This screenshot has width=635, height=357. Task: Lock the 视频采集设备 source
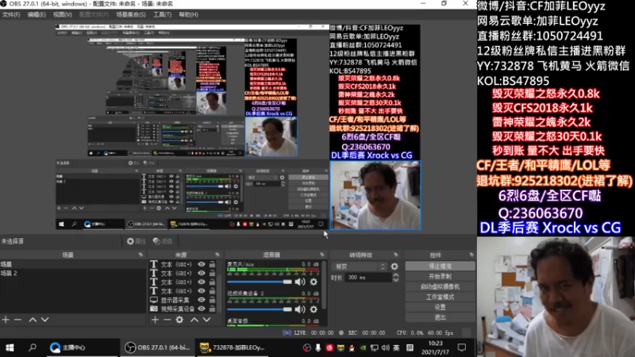[x=212, y=309]
